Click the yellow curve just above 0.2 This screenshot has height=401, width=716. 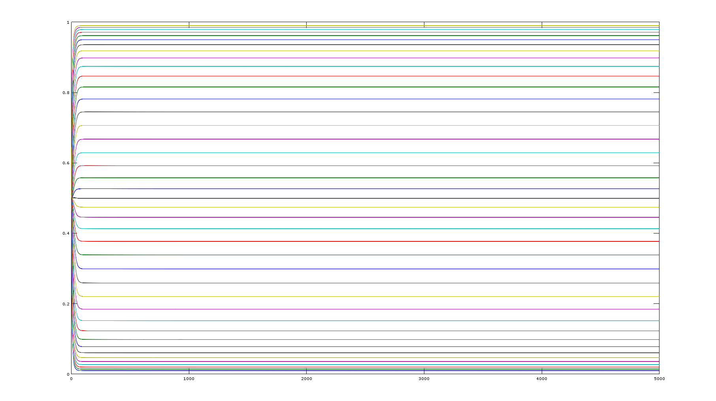[x=356, y=296]
